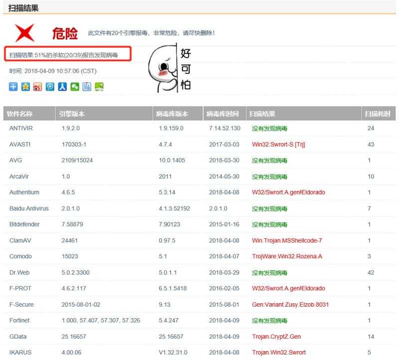Image resolution: width=399 pixels, height=360 pixels.
Task: Click the 引擎版本 column header
Action: pos(104,114)
